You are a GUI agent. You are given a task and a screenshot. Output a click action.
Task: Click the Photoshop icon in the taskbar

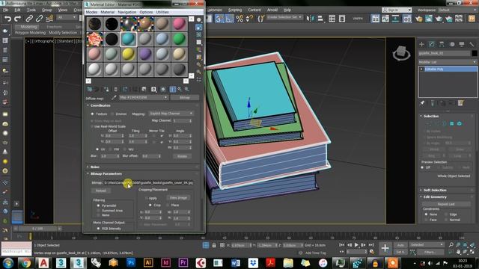[131, 262]
